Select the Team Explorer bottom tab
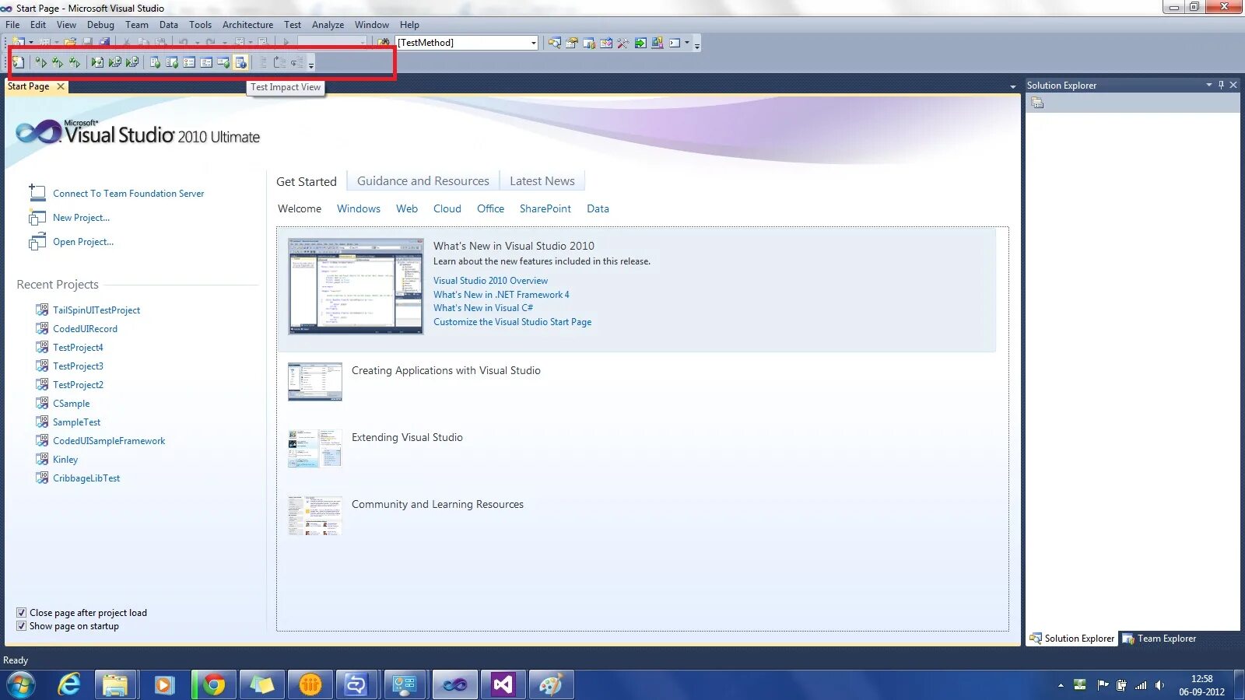Viewport: 1245px width, 700px height. coord(1159,639)
